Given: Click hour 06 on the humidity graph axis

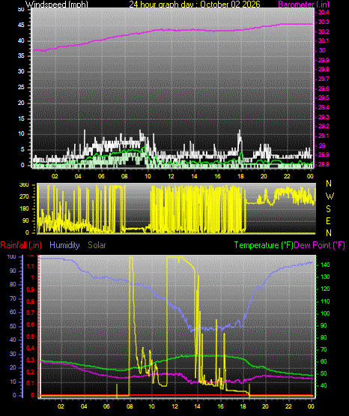Looking at the screenshot, I should click(106, 406).
